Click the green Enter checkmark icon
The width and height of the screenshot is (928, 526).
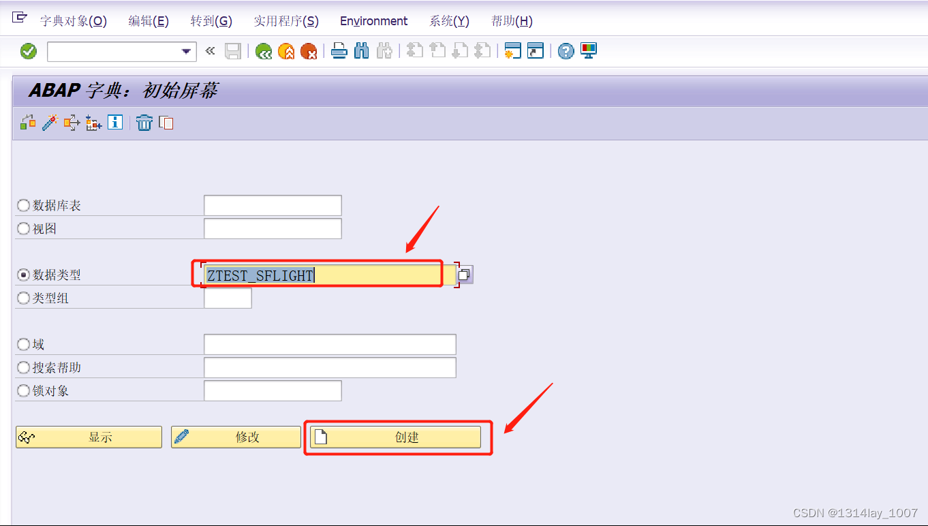[x=29, y=51]
